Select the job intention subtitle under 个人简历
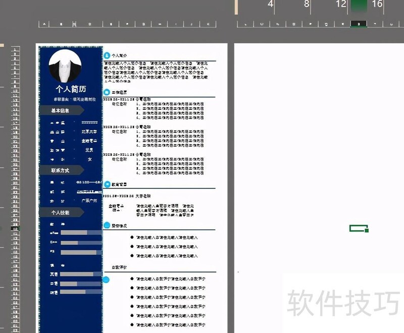404x333 pixels. pyautogui.click(x=75, y=99)
